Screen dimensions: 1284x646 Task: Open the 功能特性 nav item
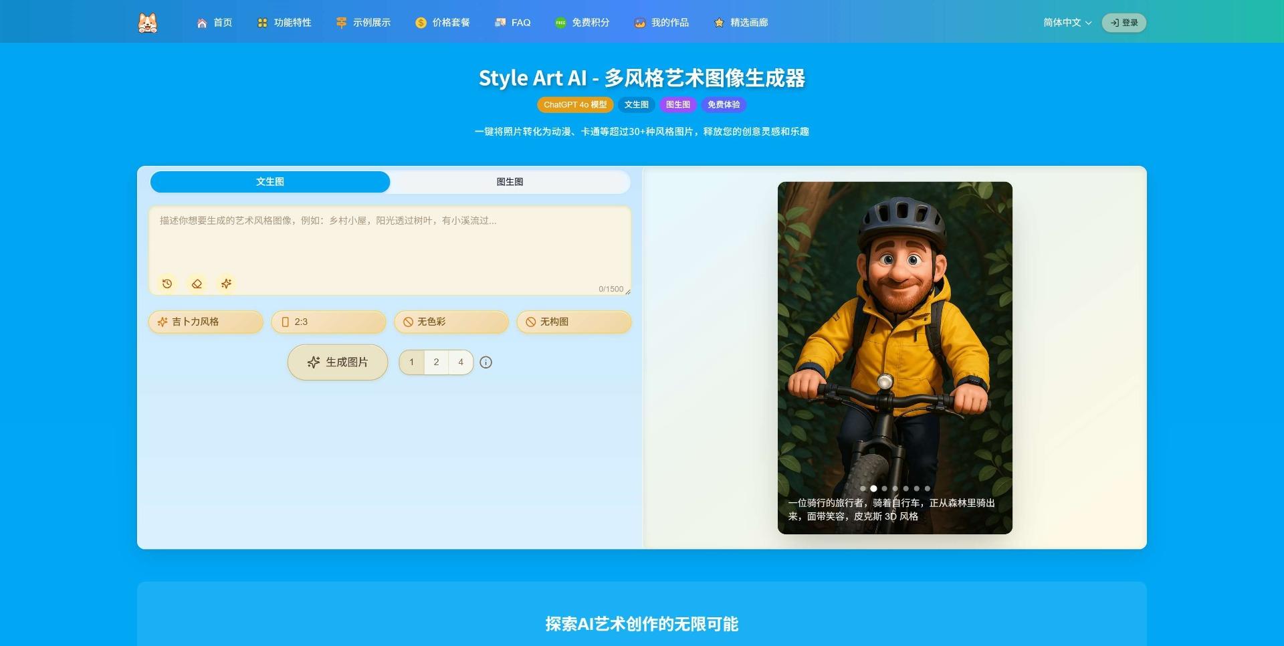click(284, 23)
